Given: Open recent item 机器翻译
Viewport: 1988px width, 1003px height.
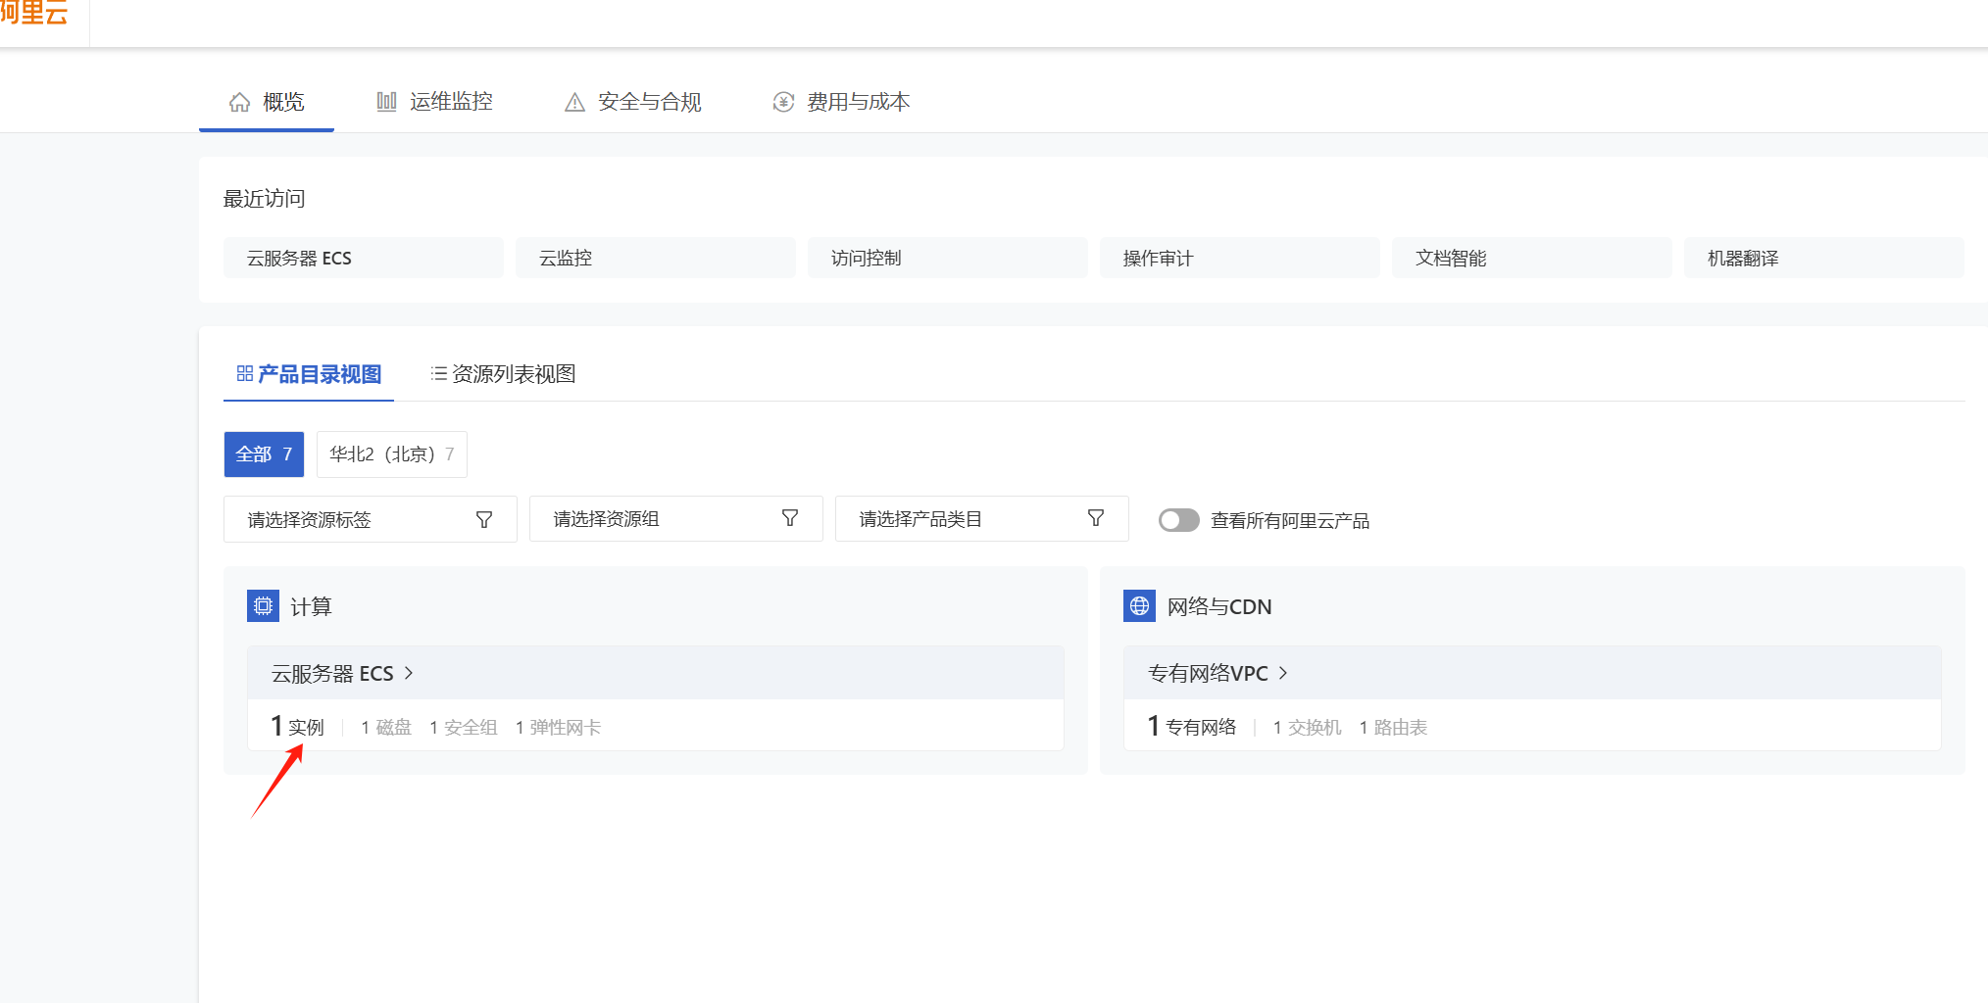Looking at the screenshot, I should click(1824, 258).
